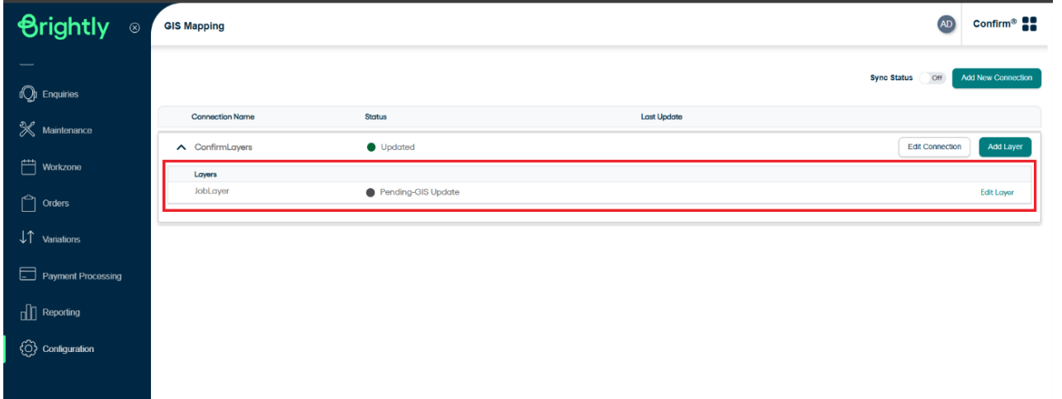Click the Add Layer button
Viewport: 1062px width, 399px height.
pos(1004,147)
